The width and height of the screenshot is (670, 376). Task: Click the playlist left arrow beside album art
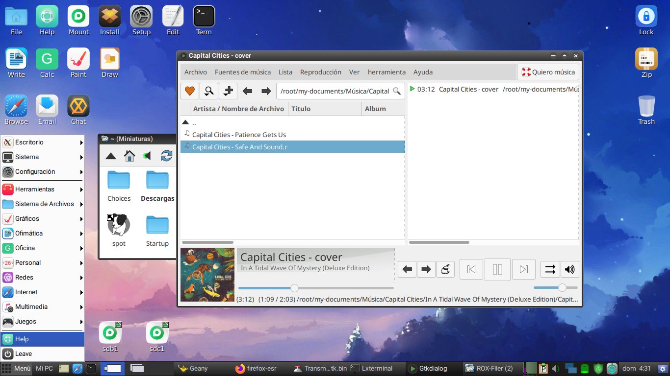(407, 269)
